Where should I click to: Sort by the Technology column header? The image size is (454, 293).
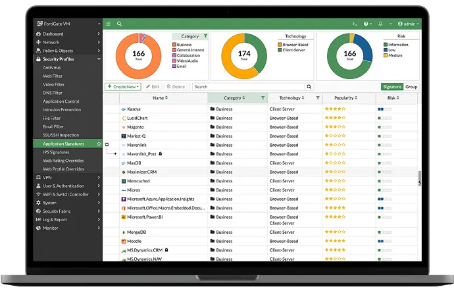pos(291,98)
